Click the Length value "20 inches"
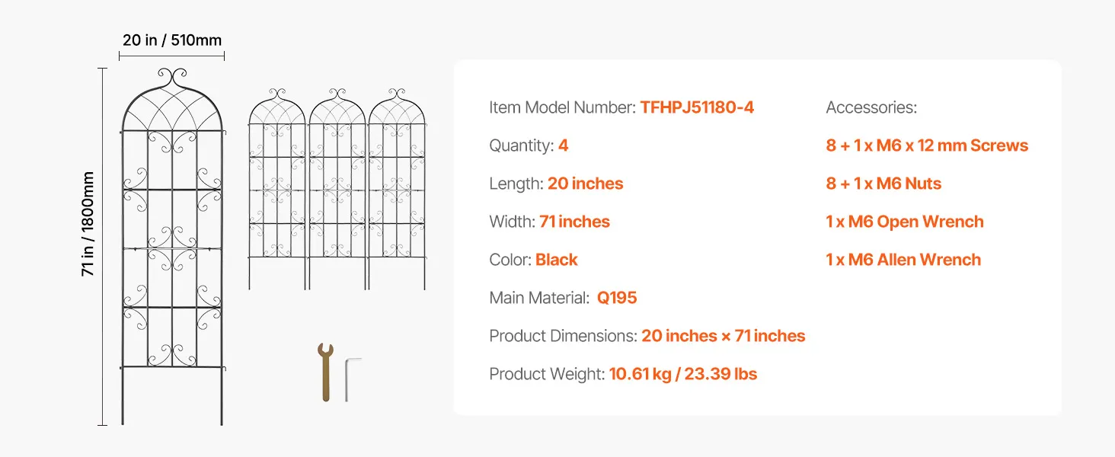Screen dimensions: 1115x457 pyautogui.click(x=585, y=184)
